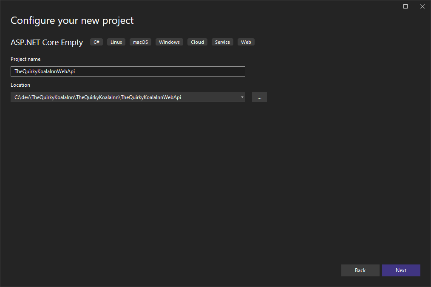The height and width of the screenshot is (287, 431).
Task: Click the Service tag
Action: click(x=222, y=42)
